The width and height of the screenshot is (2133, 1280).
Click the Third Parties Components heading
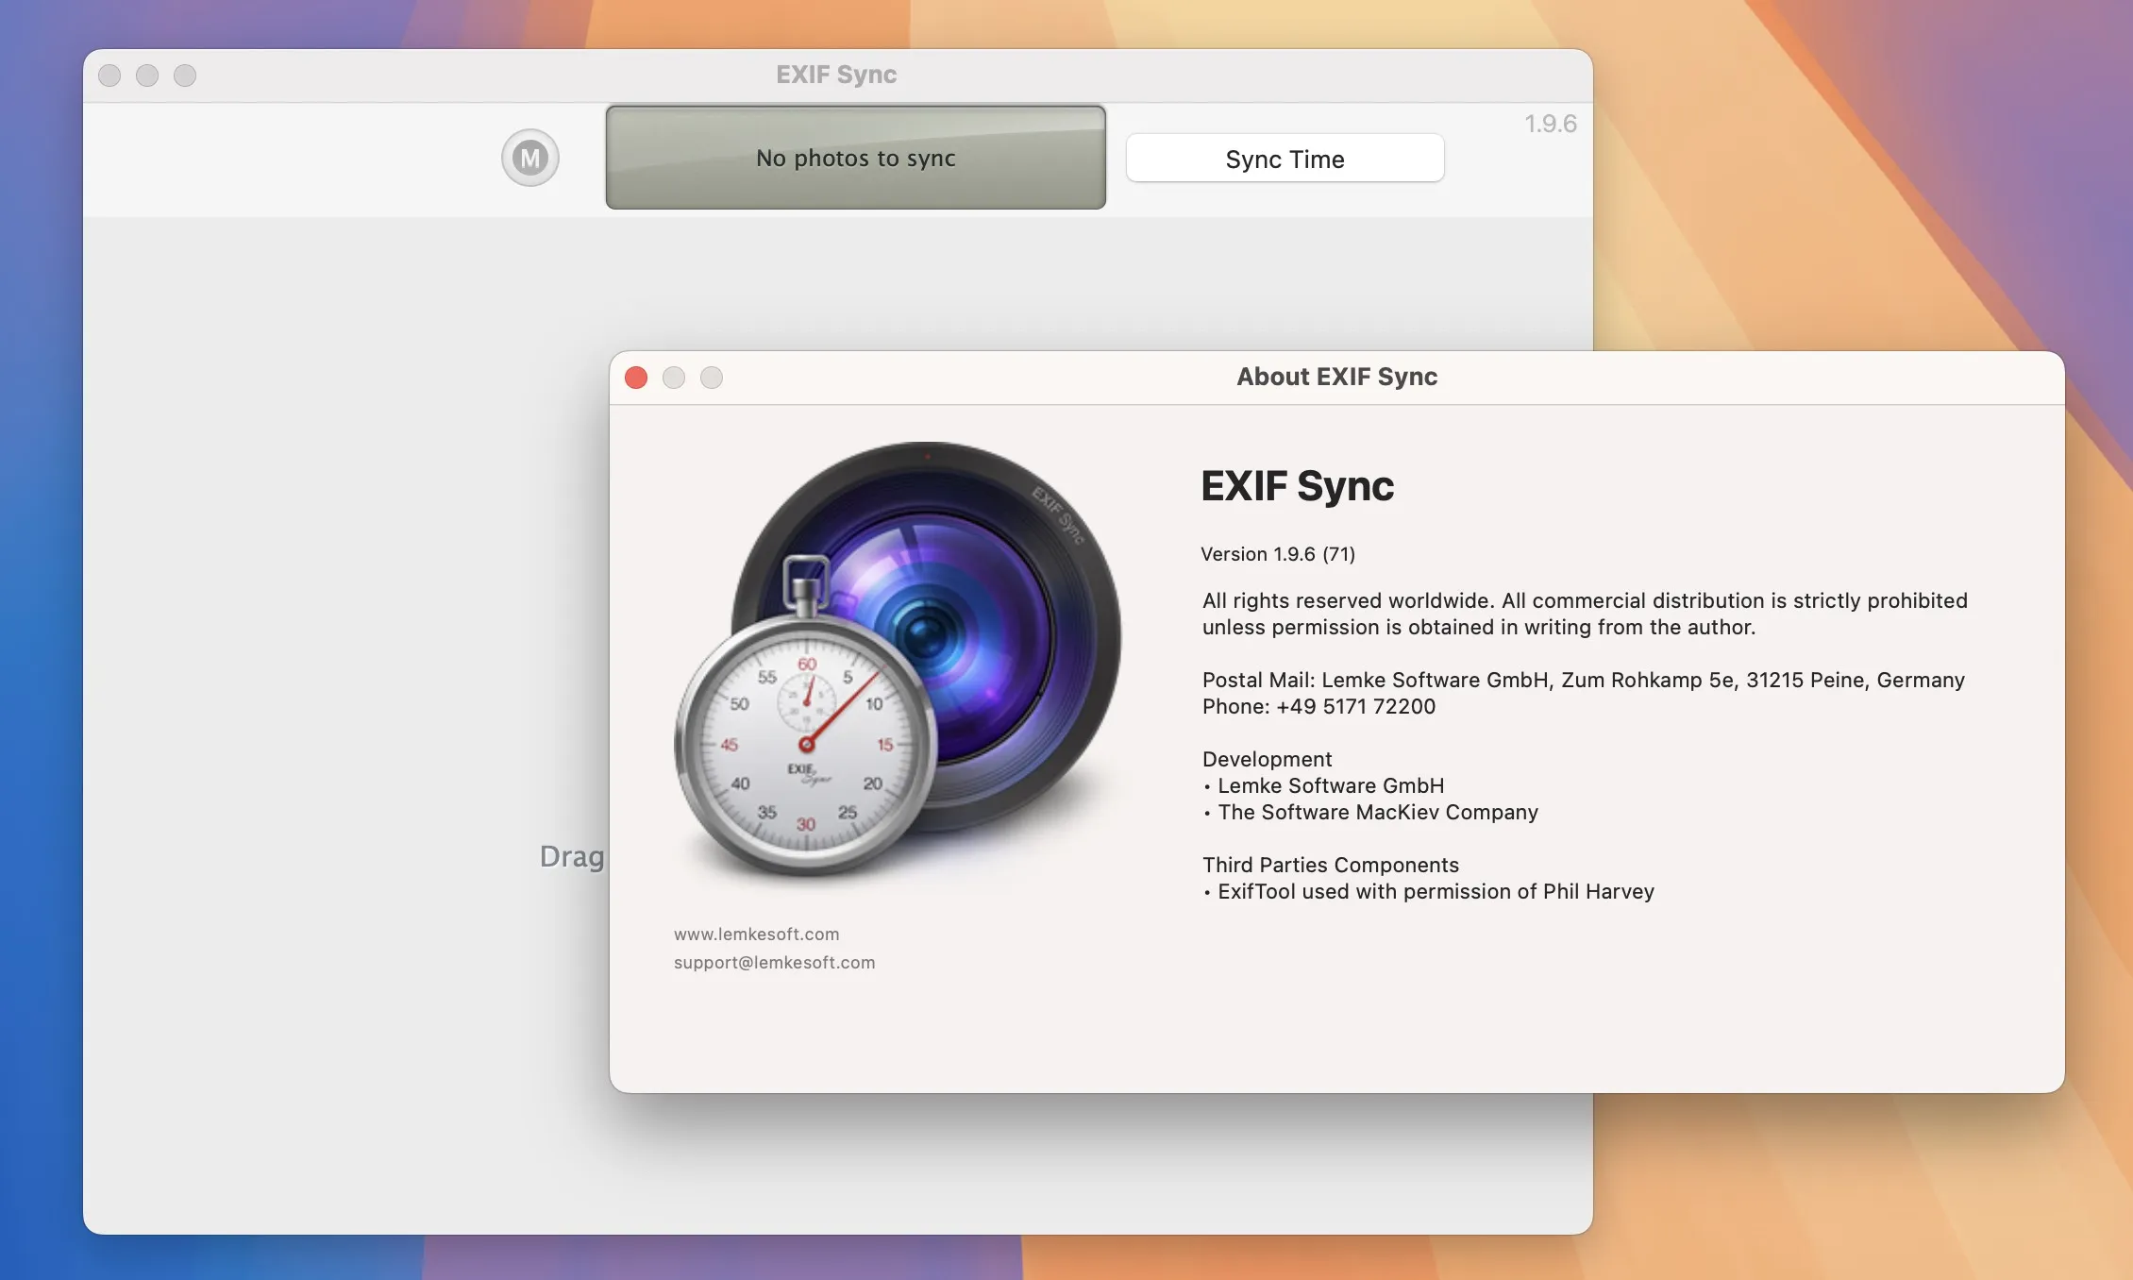click(1330, 865)
